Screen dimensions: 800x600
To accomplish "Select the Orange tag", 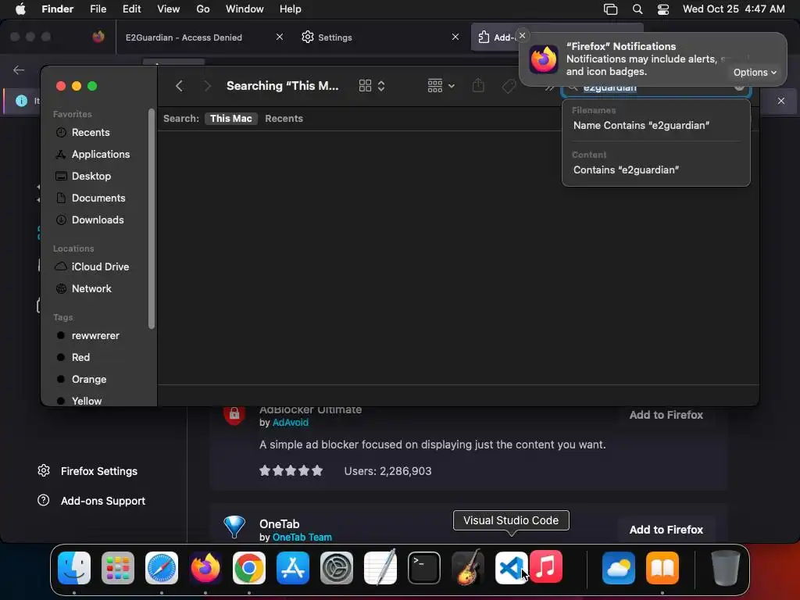I will (89, 380).
